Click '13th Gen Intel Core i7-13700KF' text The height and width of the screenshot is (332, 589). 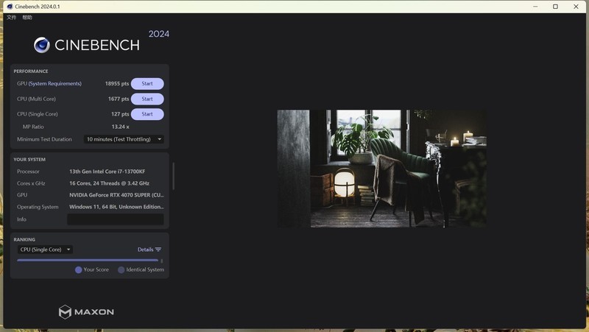107,172
